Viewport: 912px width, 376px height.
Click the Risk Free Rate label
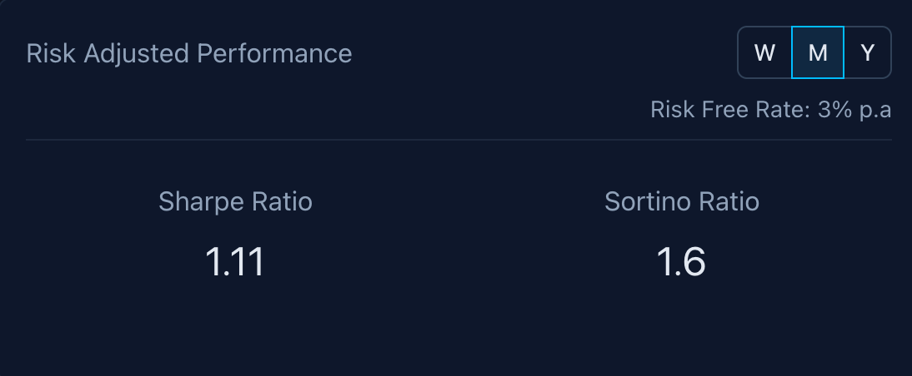pos(725,110)
